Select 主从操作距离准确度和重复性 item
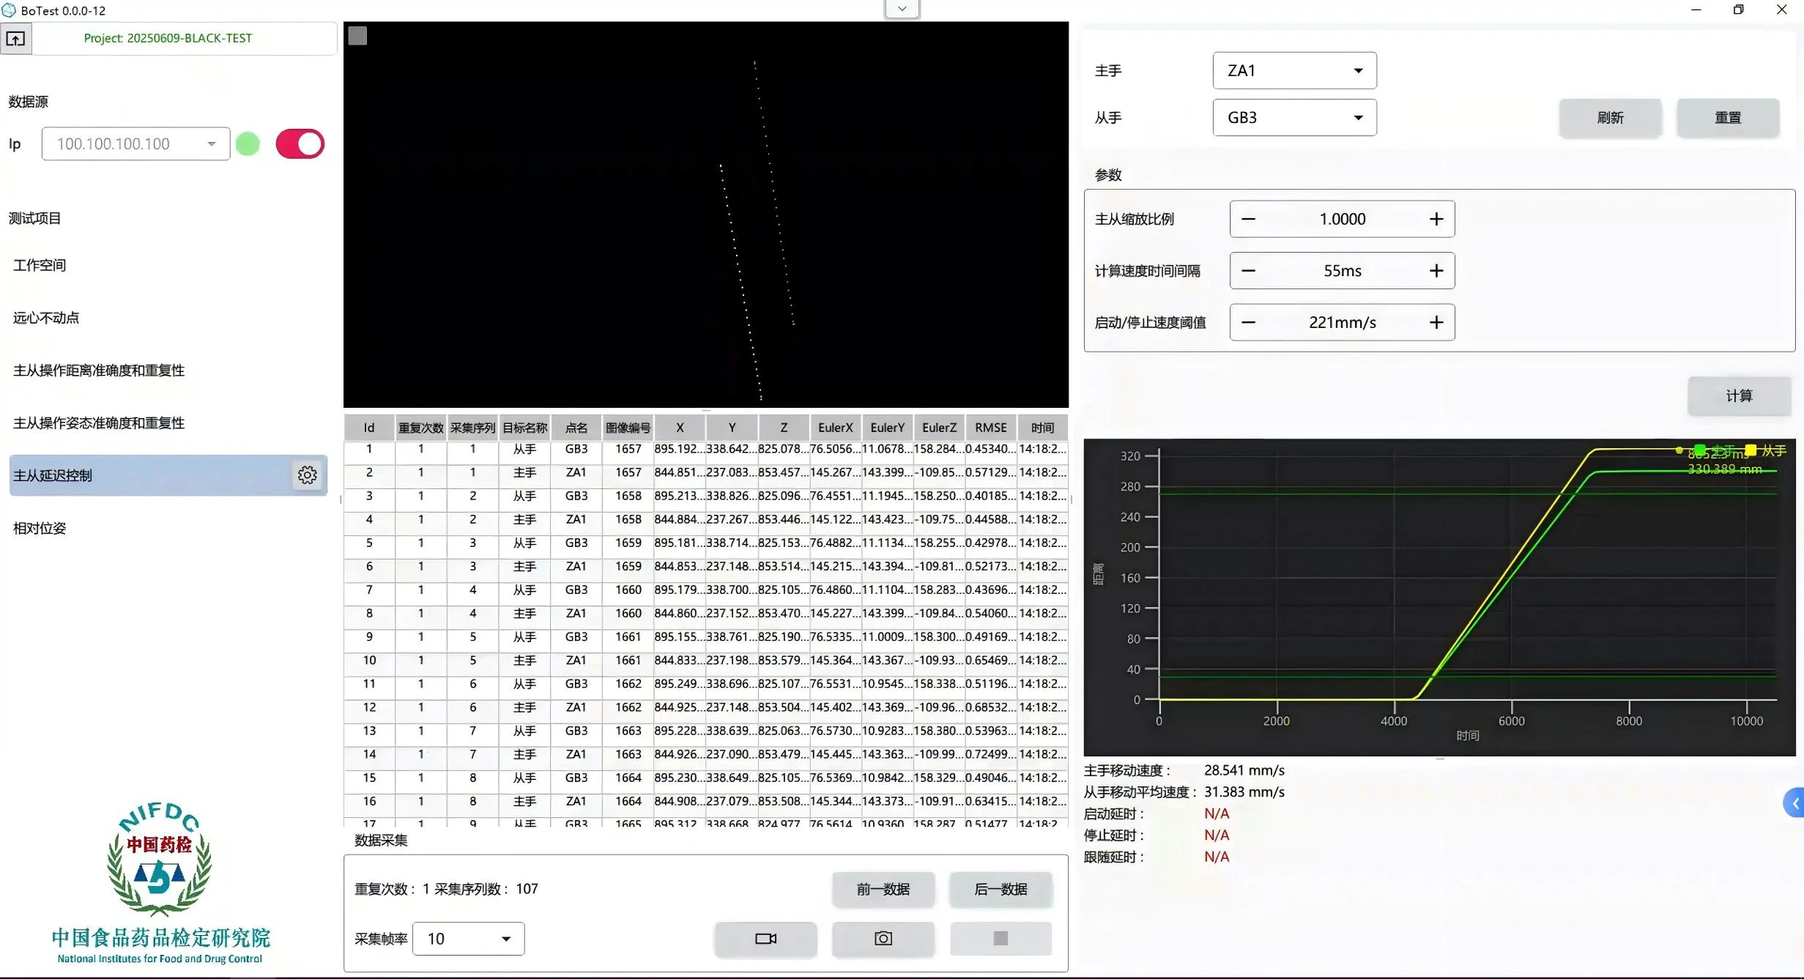This screenshot has width=1804, height=979. tap(99, 371)
